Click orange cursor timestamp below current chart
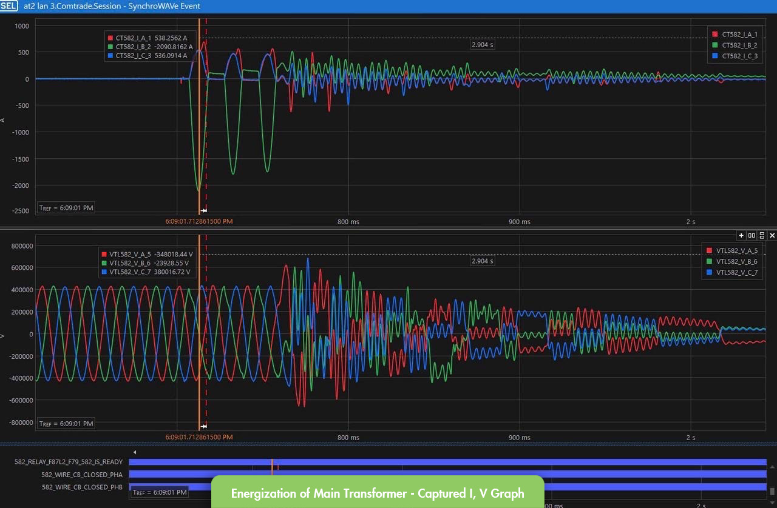Image resolution: width=777 pixels, height=508 pixels. pyautogui.click(x=198, y=222)
